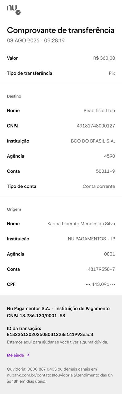The image size is (122, 394).
Task: Click the date 03 AGO 2026 - 09:28:19
Action: tap(36, 40)
